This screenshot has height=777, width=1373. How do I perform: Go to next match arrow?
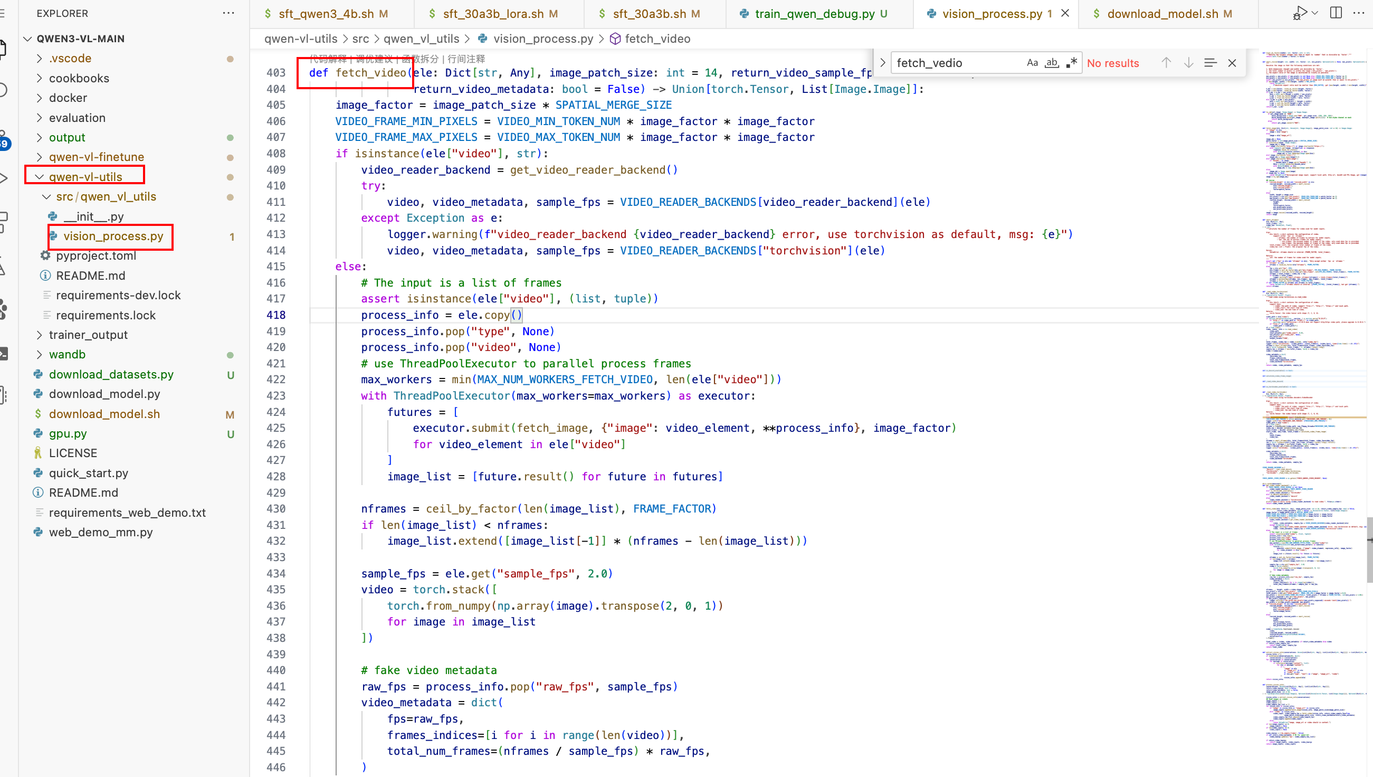[1188, 63]
